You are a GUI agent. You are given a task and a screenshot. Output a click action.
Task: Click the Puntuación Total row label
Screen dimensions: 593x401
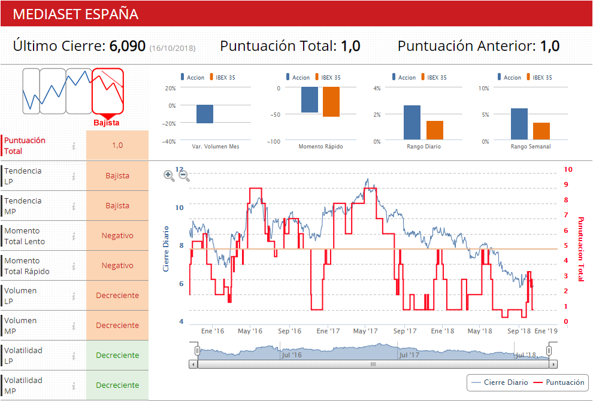click(x=25, y=145)
